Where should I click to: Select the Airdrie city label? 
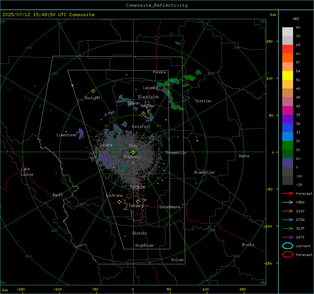tap(137, 187)
